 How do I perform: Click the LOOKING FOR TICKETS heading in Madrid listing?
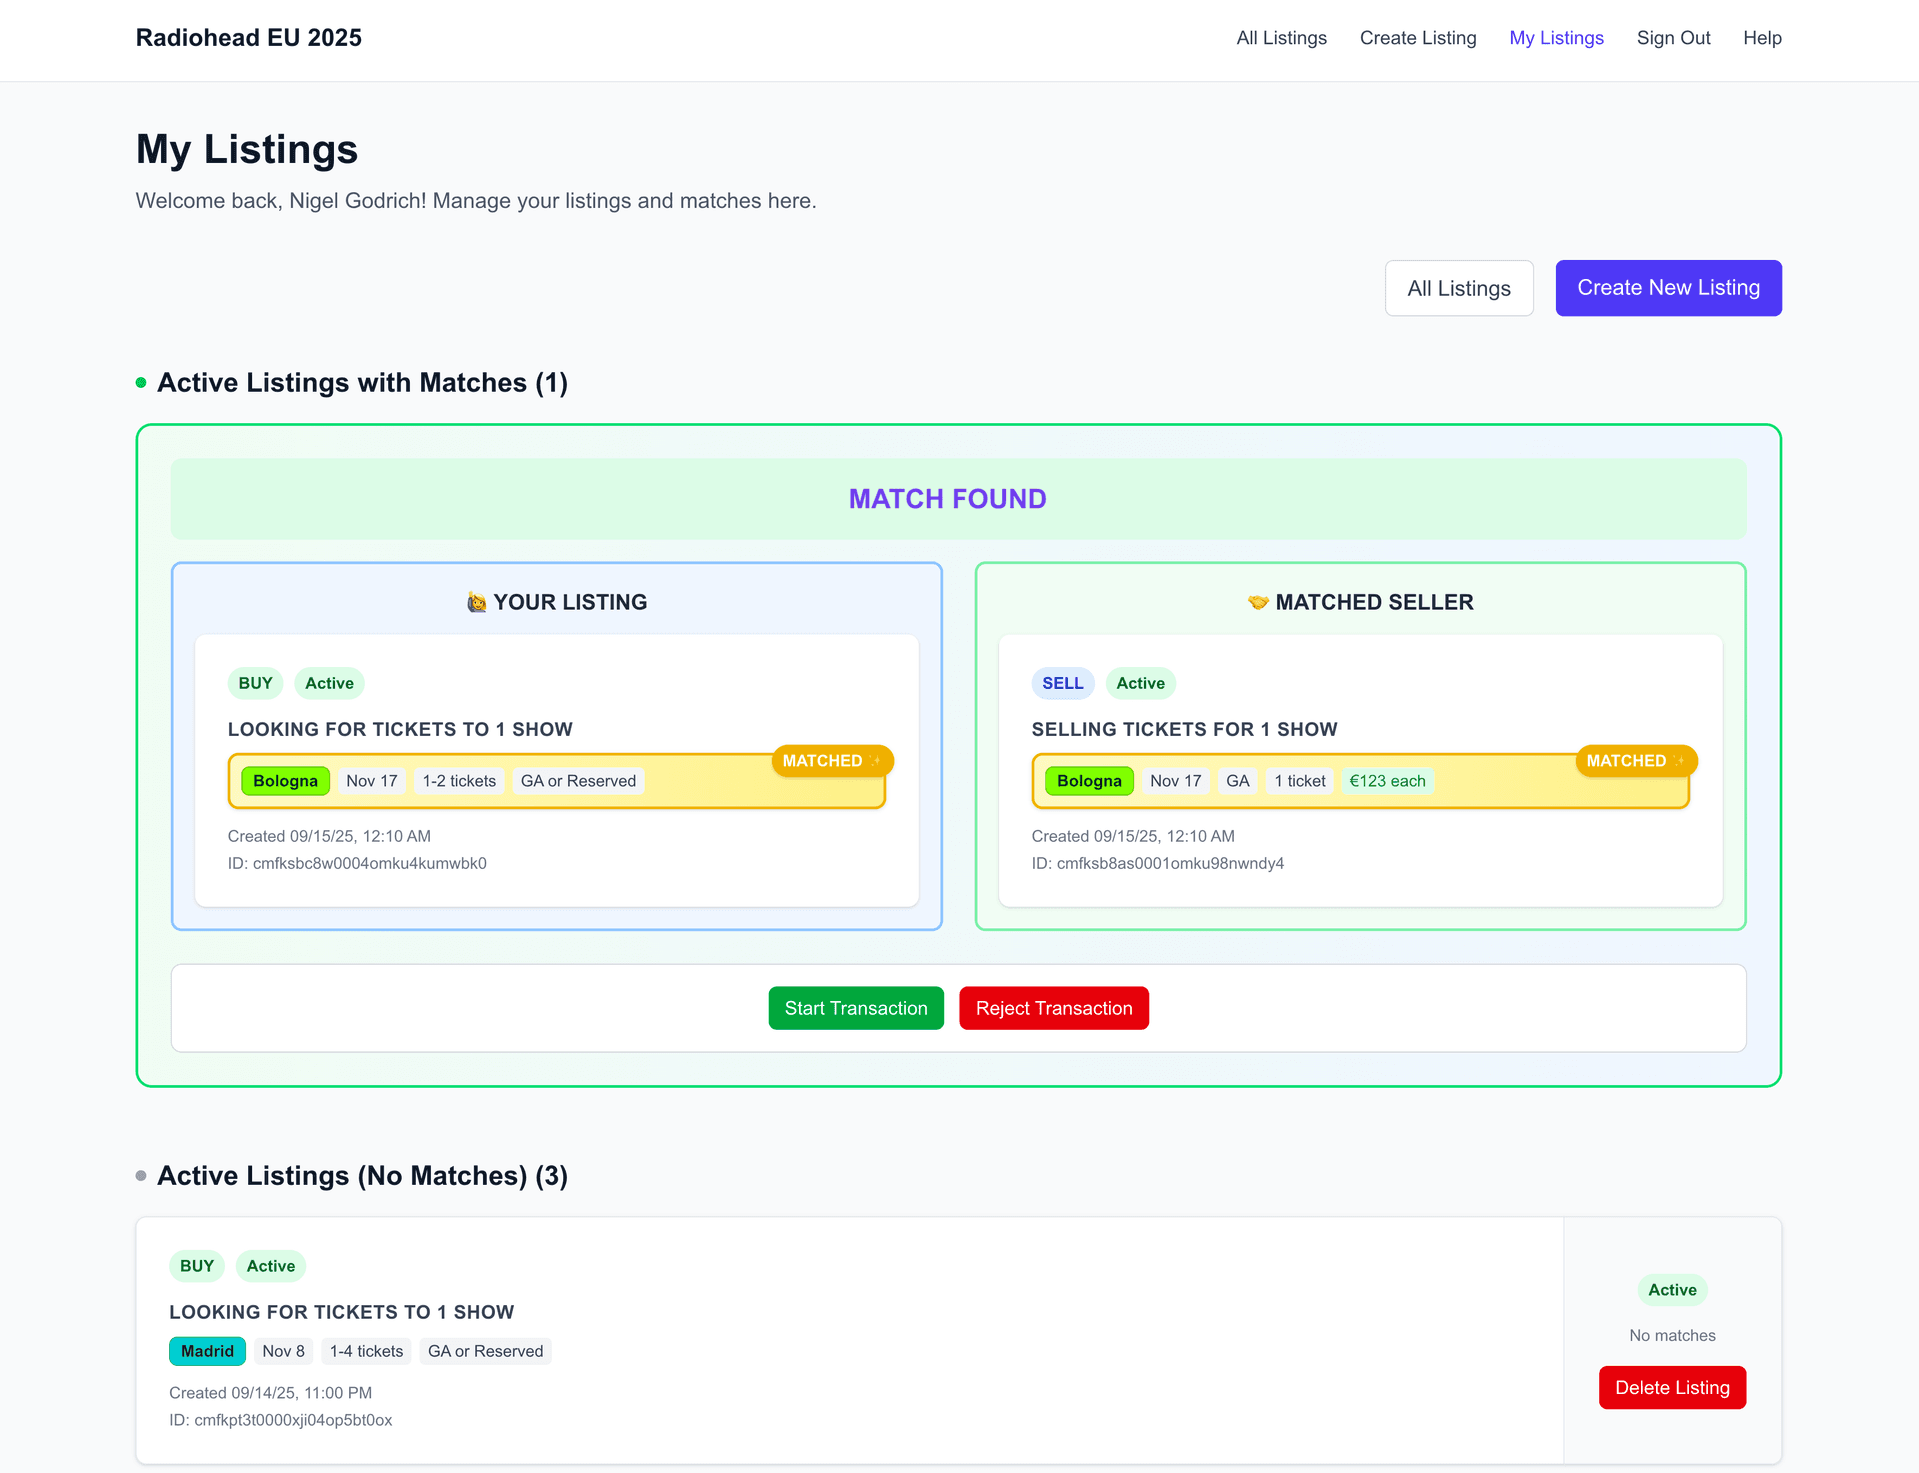point(341,1312)
